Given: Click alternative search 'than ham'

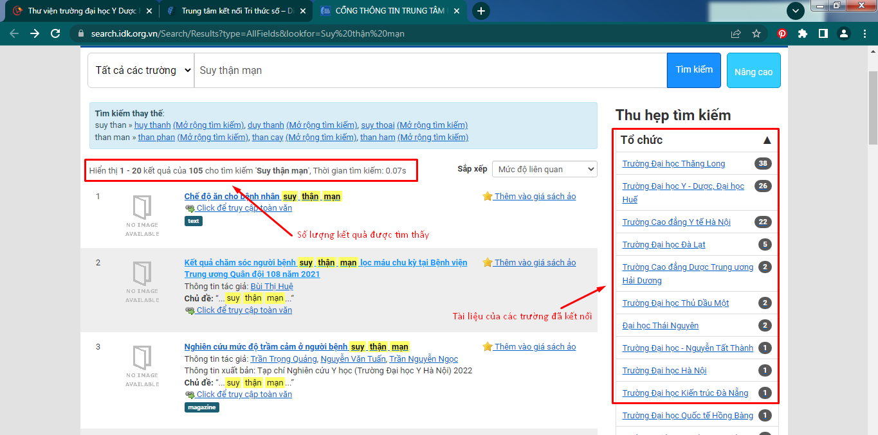Looking at the screenshot, I should click(378, 138).
